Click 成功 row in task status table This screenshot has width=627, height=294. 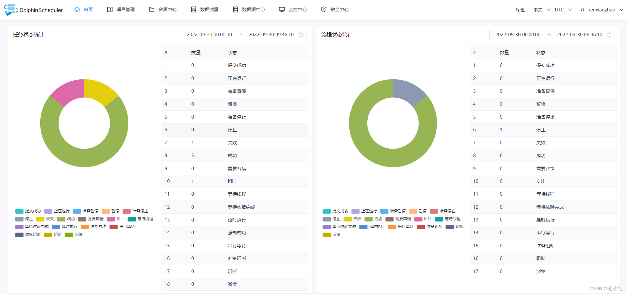(x=235, y=155)
